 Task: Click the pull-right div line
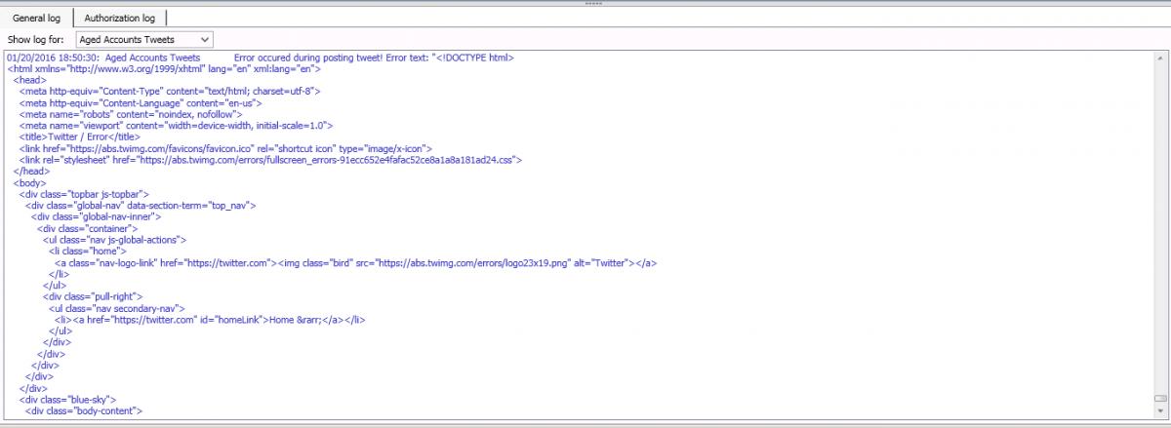point(94,295)
